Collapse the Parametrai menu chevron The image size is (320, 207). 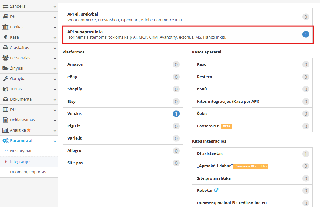point(55,141)
